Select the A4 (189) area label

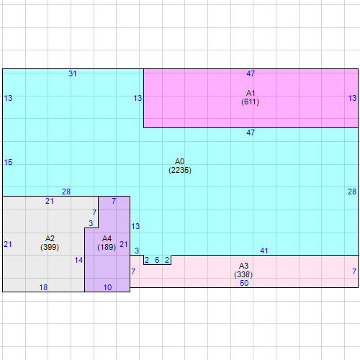coord(107,243)
